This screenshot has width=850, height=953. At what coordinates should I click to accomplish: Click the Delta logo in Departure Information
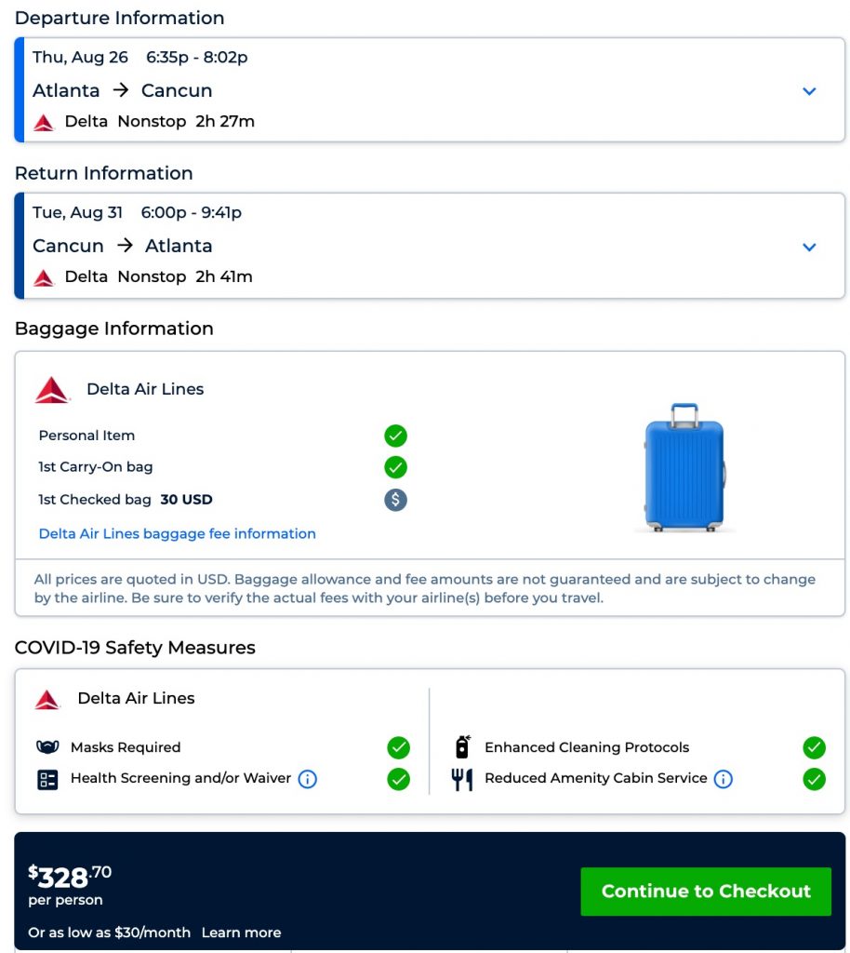click(44, 122)
